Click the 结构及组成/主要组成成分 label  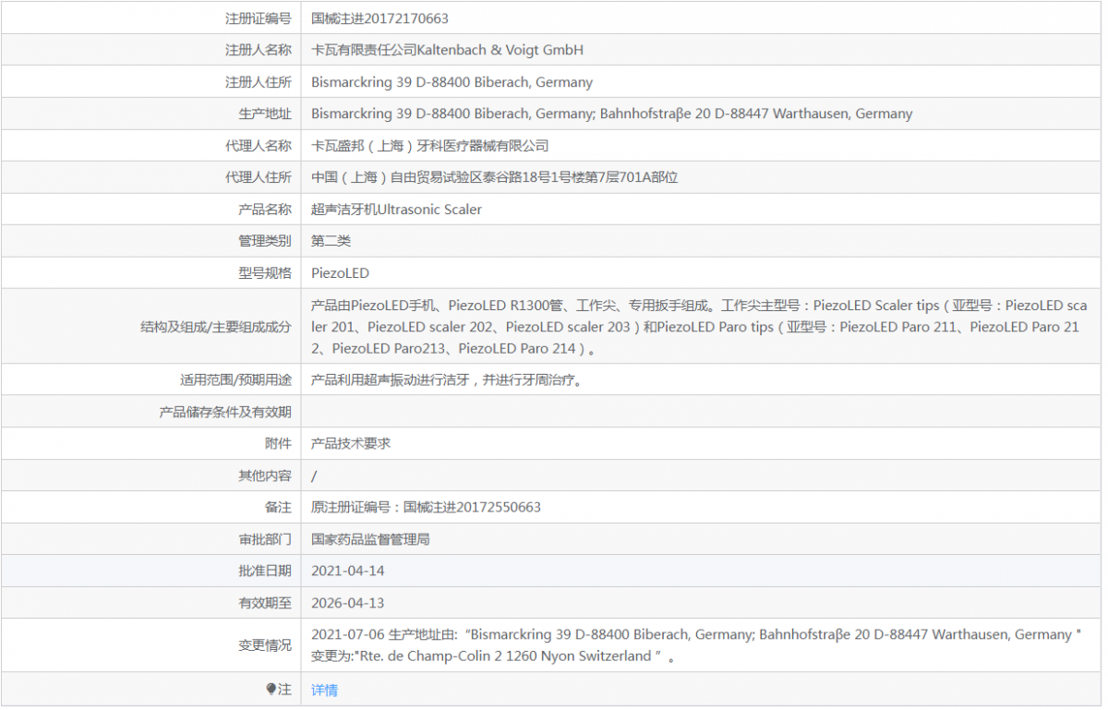point(216,327)
